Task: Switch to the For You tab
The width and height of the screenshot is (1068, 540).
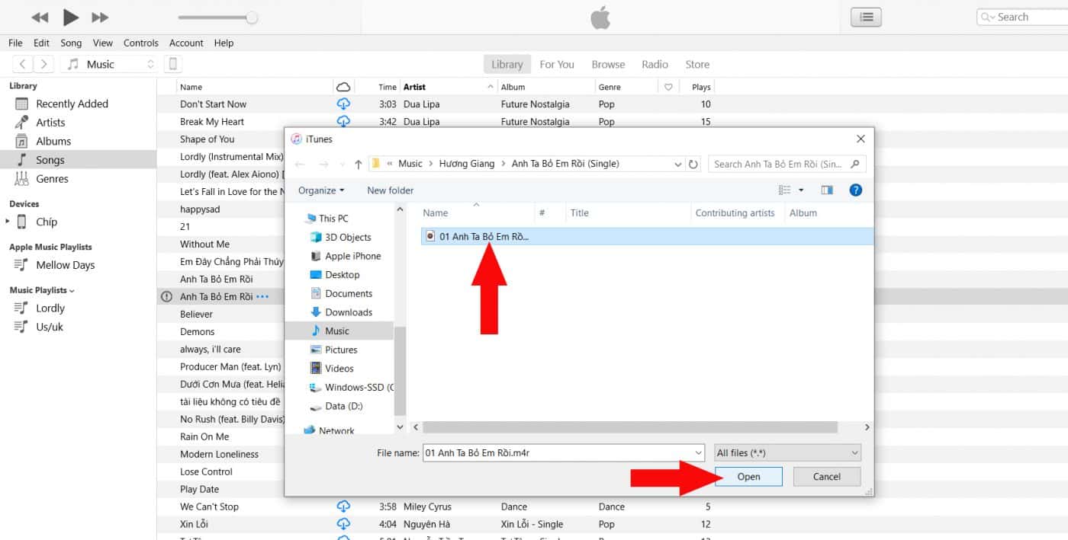Action: tap(557, 64)
